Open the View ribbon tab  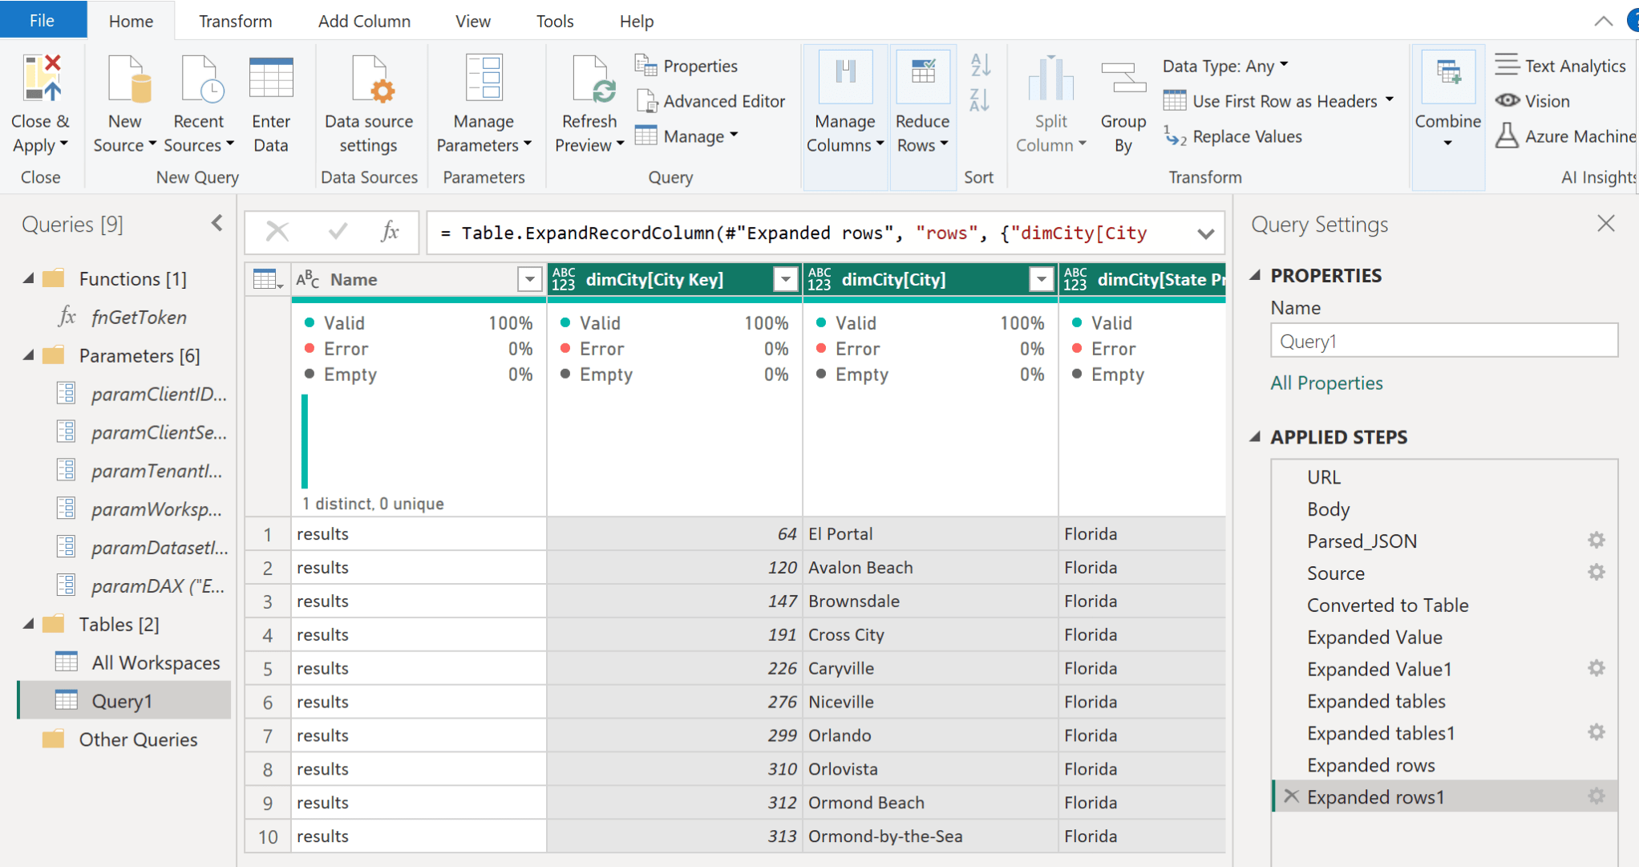pos(471,21)
